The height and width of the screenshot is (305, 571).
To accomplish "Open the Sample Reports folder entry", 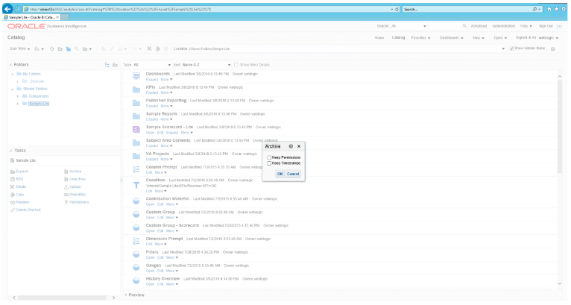I will 161,113.
